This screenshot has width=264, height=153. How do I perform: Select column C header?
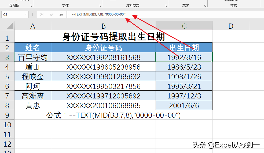click(184, 26)
